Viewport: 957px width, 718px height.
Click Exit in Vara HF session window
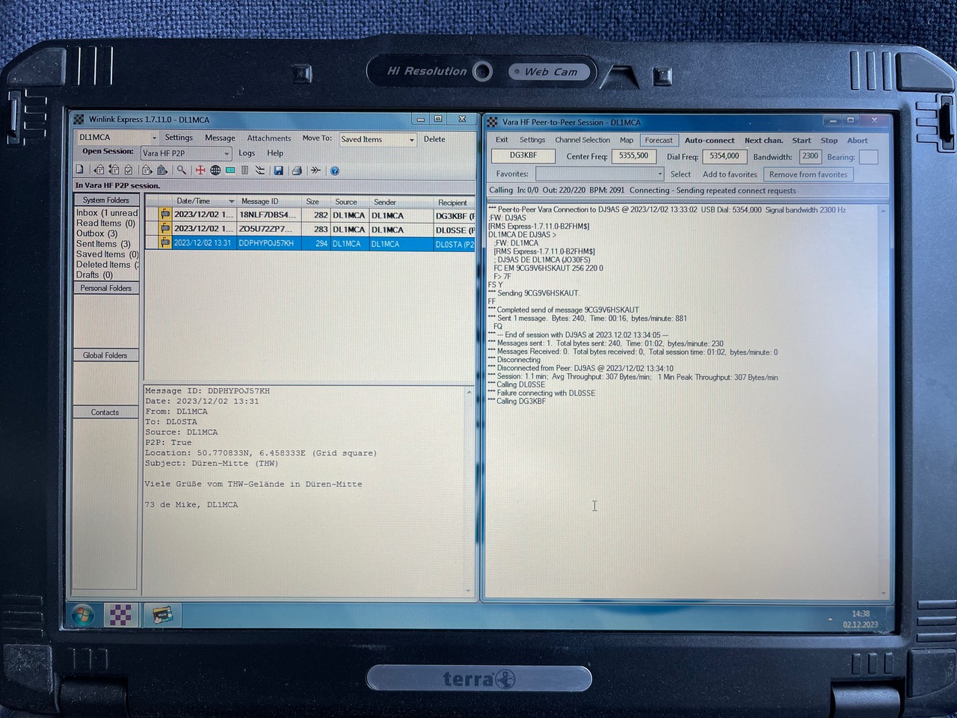(502, 140)
